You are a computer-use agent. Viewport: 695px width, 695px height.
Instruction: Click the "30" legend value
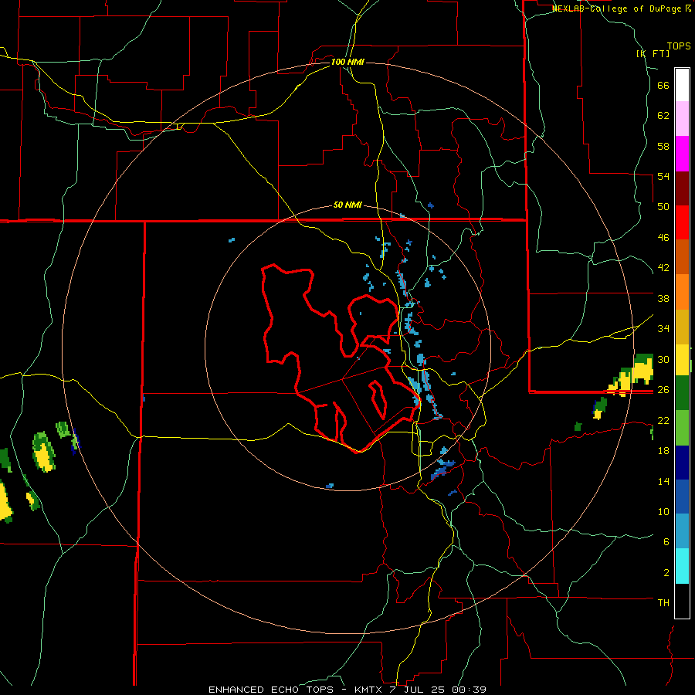point(663,359)
